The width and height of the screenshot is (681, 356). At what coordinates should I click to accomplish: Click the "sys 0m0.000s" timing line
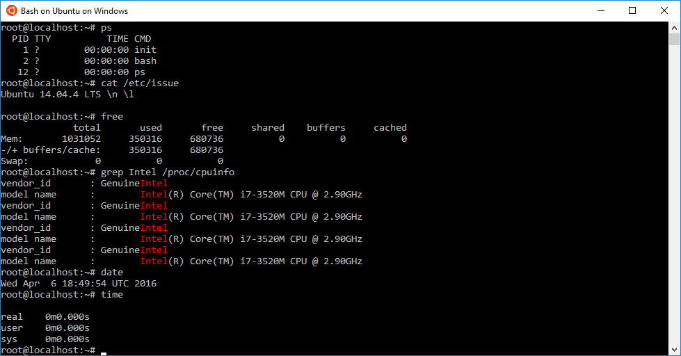(45, 339)
